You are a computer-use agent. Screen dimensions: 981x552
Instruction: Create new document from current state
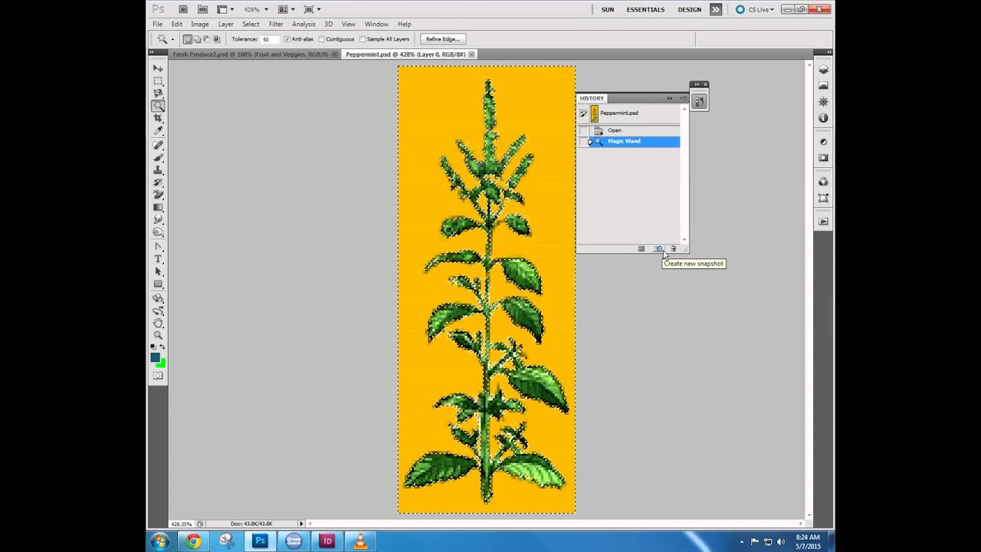[641, 248]
